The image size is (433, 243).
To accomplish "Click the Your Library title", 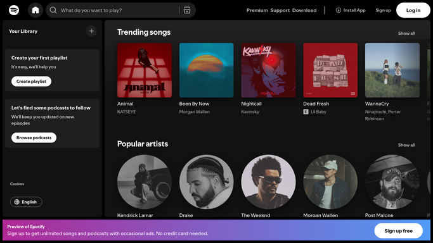I will tap(23, 31).
